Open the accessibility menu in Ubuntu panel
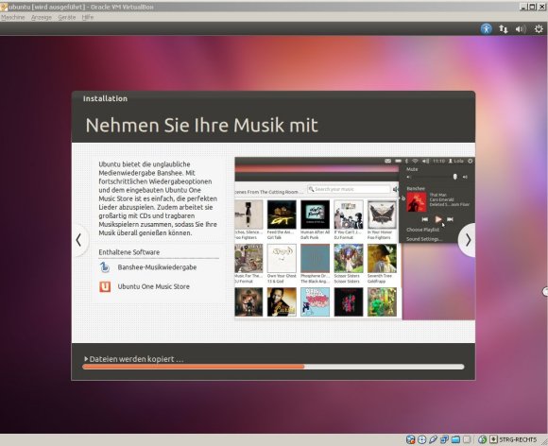548x446 pixels. pyautogui.click(x=487, y=28)
